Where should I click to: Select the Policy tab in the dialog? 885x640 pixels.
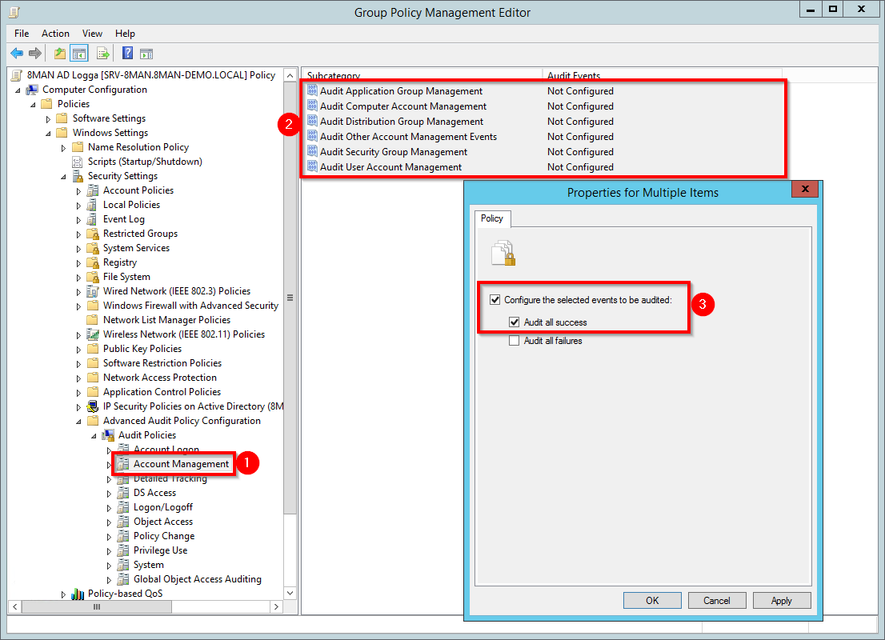click(491, 218)
